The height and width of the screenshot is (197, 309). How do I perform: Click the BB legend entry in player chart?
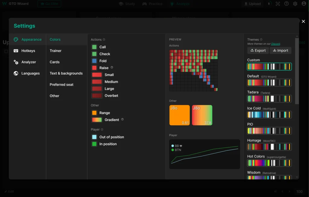click(177, 146)
